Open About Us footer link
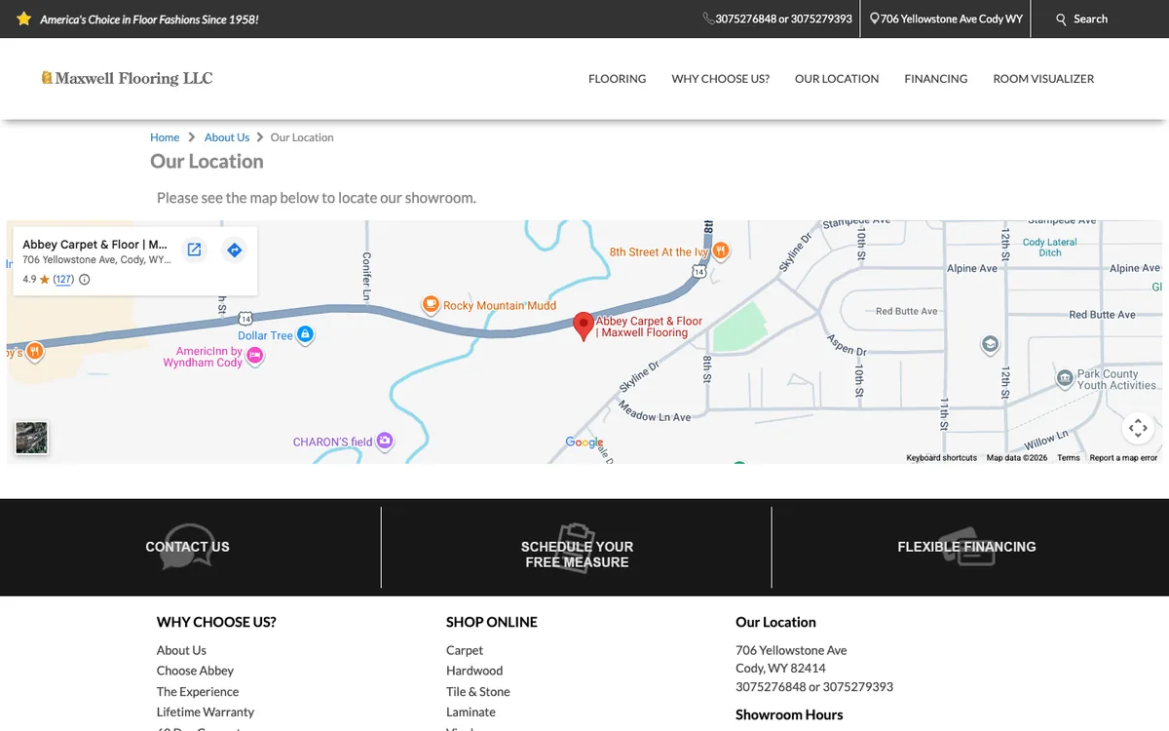The height and width of the screenshot is (731, 1169). coord(181,650)
